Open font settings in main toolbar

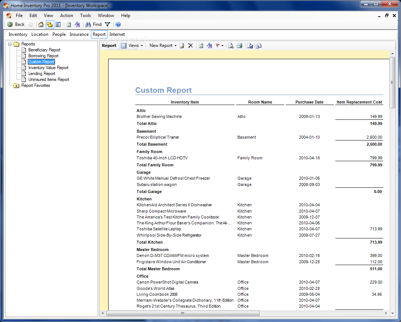(77, 24)
